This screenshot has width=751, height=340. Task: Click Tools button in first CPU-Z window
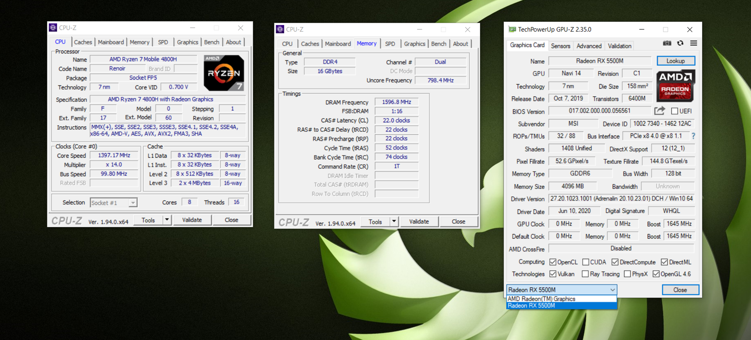click(148, 220)
